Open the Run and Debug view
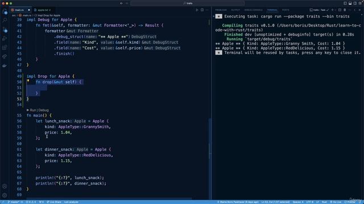 point(5,39)
